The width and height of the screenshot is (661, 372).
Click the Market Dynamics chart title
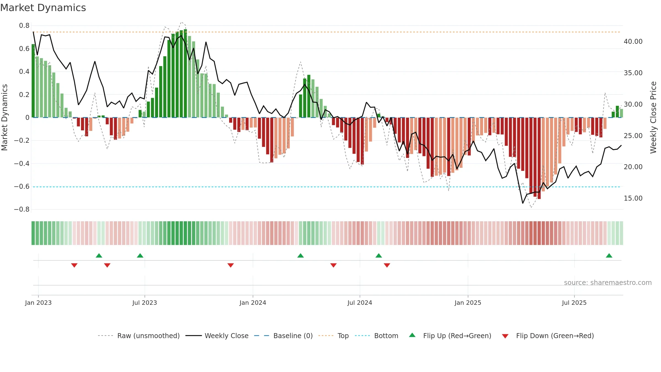tap(43, 8)
